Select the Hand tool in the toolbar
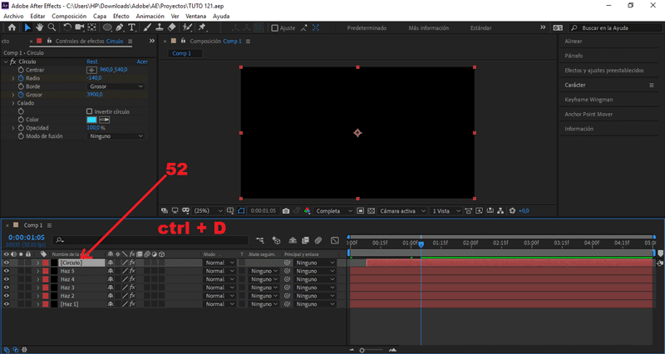The width and height of the screenshot is (665, 354). coord(41,27)
